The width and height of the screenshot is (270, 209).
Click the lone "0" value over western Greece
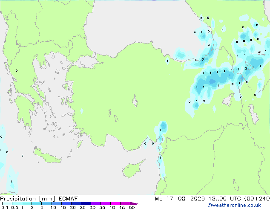(17, 70)
